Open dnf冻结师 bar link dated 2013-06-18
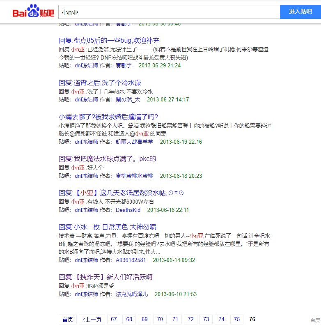321x331 pixels. [86, 176]
